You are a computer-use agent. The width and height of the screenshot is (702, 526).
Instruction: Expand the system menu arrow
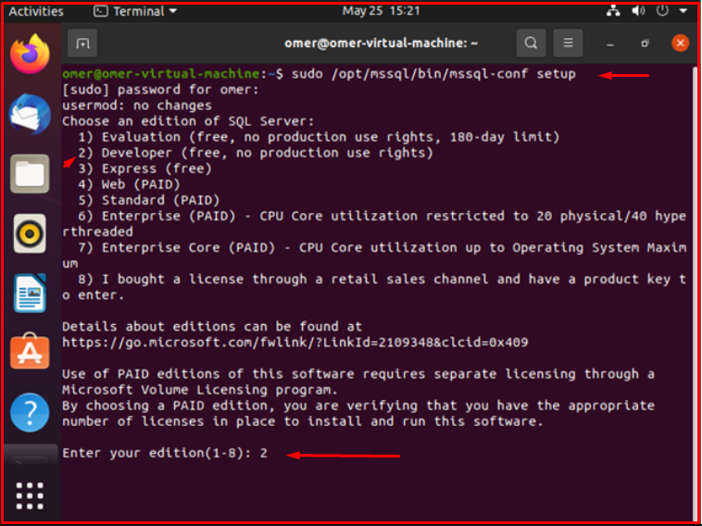(683, 11)
